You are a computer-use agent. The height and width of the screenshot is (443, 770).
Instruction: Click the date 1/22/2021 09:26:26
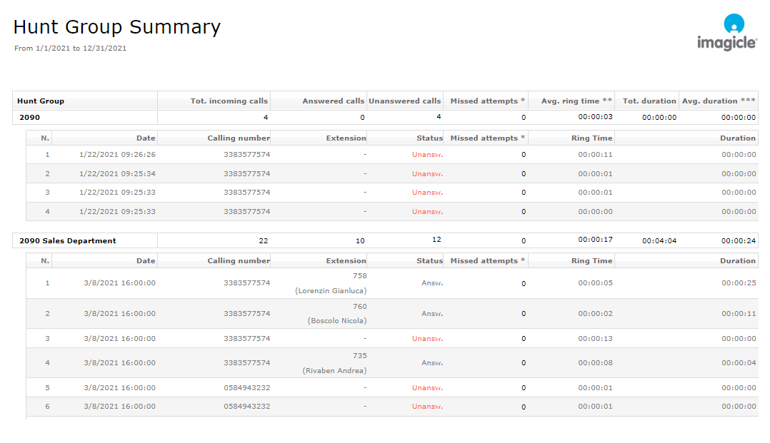pos(117,154)
